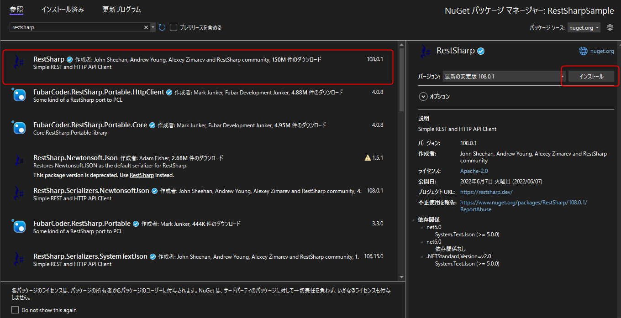Click the nuget.org globe icon in details pane
The height and width of the screenshot is (318, 621).
[x=583, y=51]
